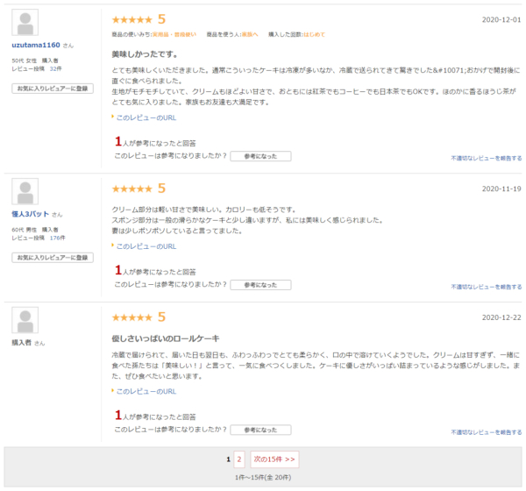Mark the 2020-11-19 review as 参考になった
526x491 pixels.
[260, 285]
